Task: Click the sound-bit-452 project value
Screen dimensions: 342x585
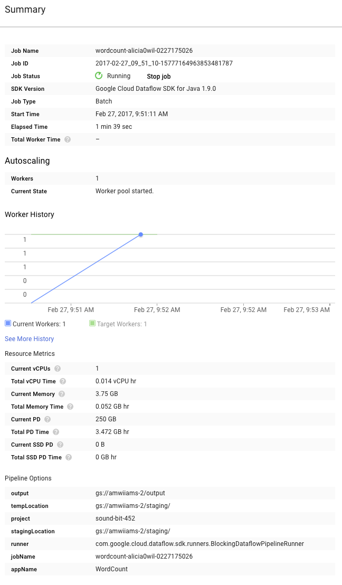Action: (115, 518)
